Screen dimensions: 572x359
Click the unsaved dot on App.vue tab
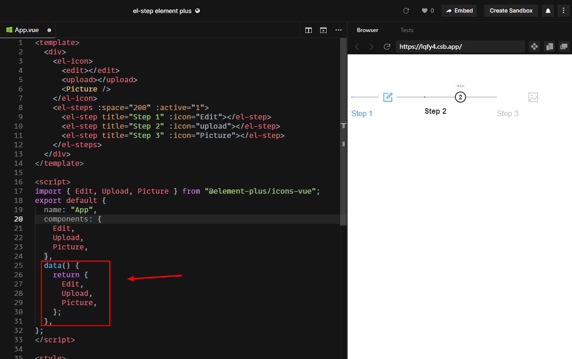pos(49,30)
